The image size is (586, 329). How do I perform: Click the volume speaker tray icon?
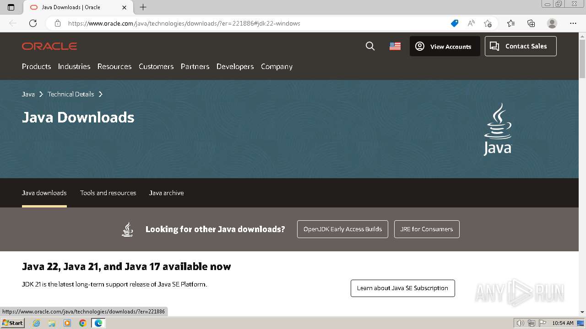pos(521,323)
